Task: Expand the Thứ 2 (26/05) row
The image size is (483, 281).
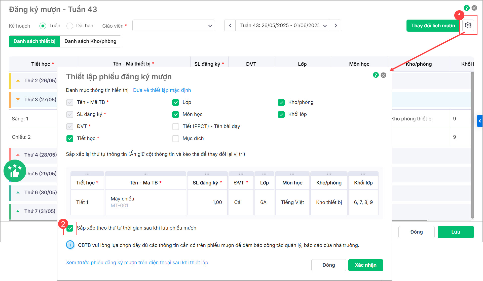Action: [18, 81]
